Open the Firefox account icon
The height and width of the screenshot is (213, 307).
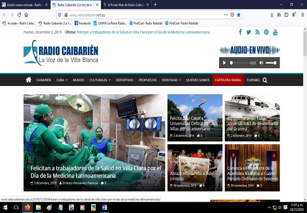point(293,15)
